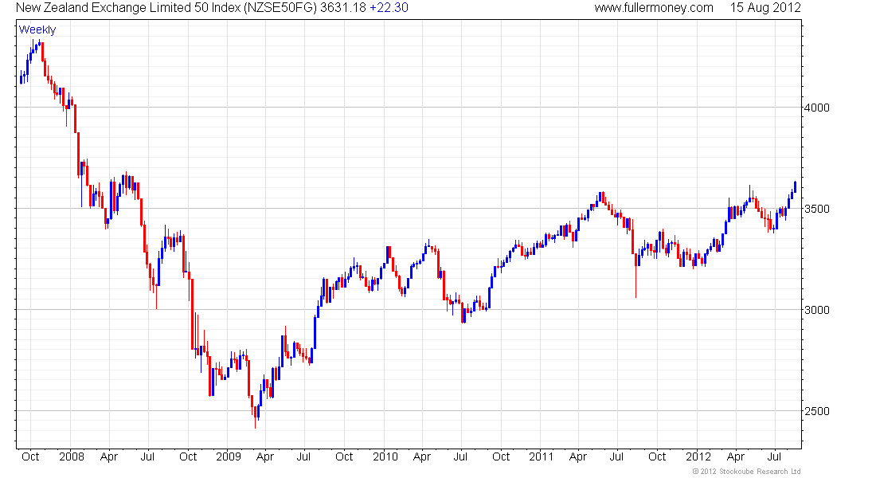Click the 'Weekly' timeframe label
The height and width of the screenshot is (478, 876).
(x=37, y=29)
